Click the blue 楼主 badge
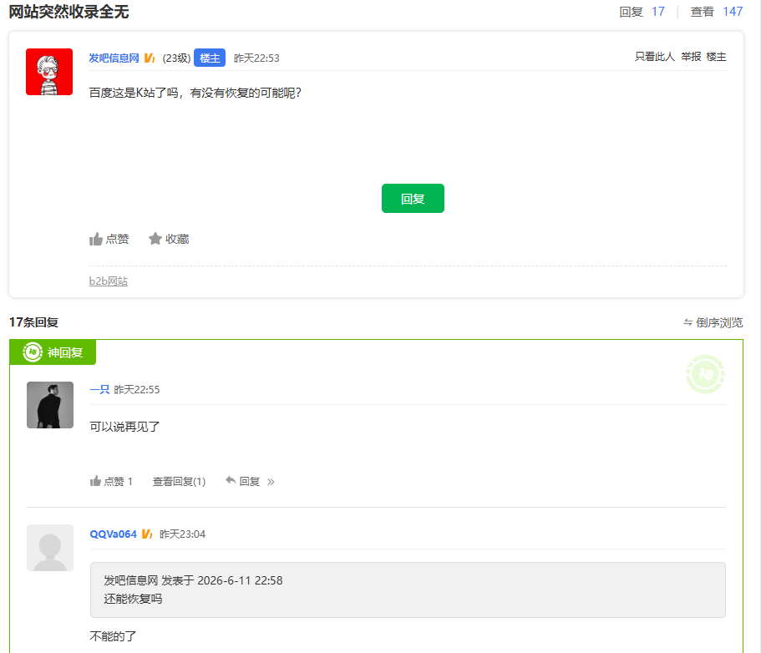The width and height of the screenshot is (761, 653). click(x=210, y=58)
